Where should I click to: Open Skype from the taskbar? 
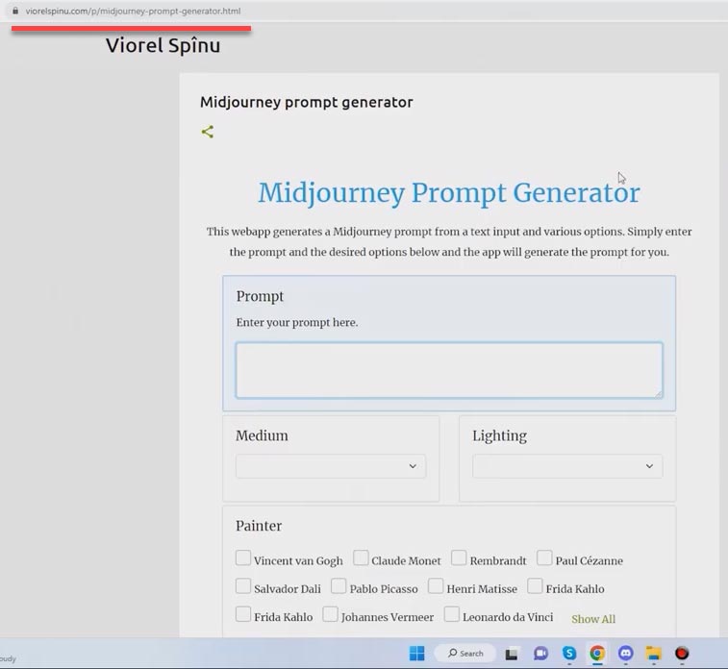point(569,654)
